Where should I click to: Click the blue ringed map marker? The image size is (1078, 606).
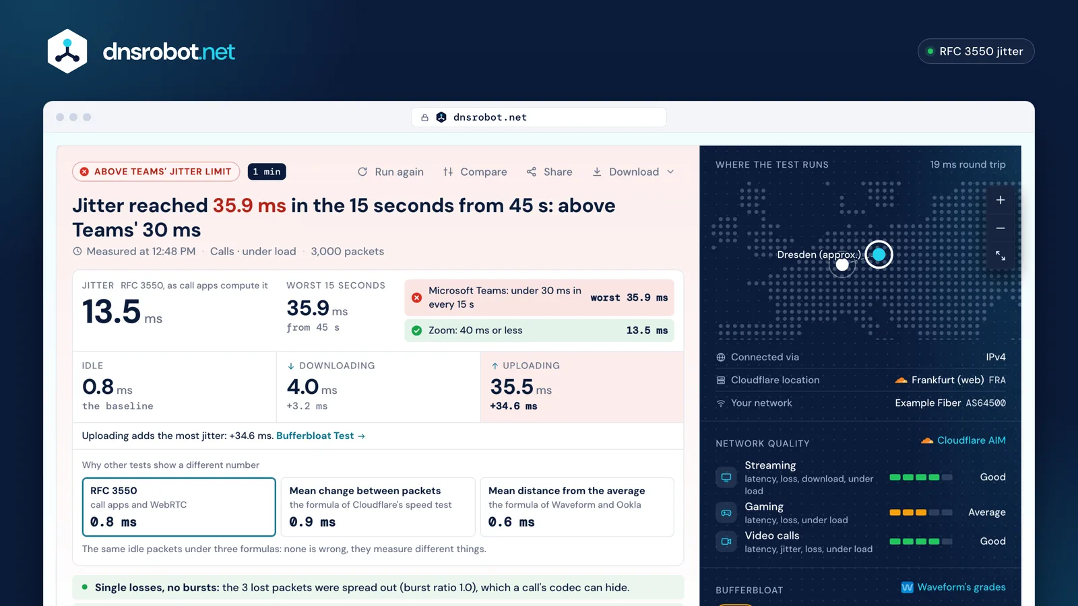click(x=879, y=255)
